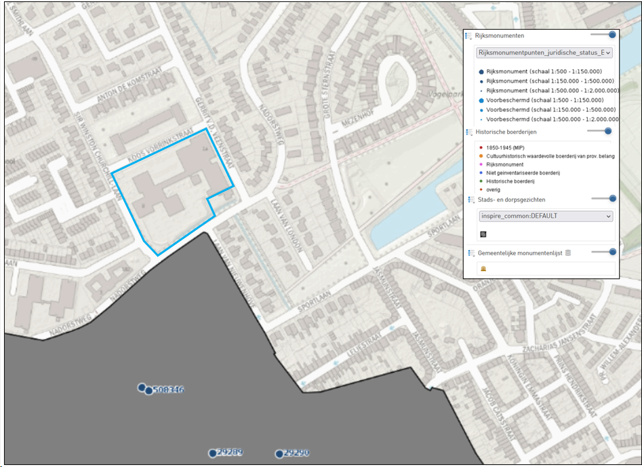Image resolution: width=642 pixels, height=467 pixels.
Task: Click the map marker labeled 29289
Action: [x=212, y=453]
